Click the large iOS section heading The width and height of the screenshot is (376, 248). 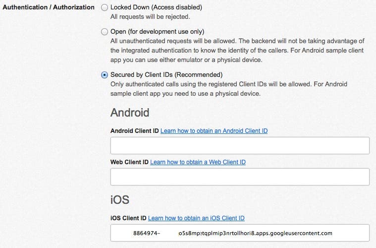[119, 200]
